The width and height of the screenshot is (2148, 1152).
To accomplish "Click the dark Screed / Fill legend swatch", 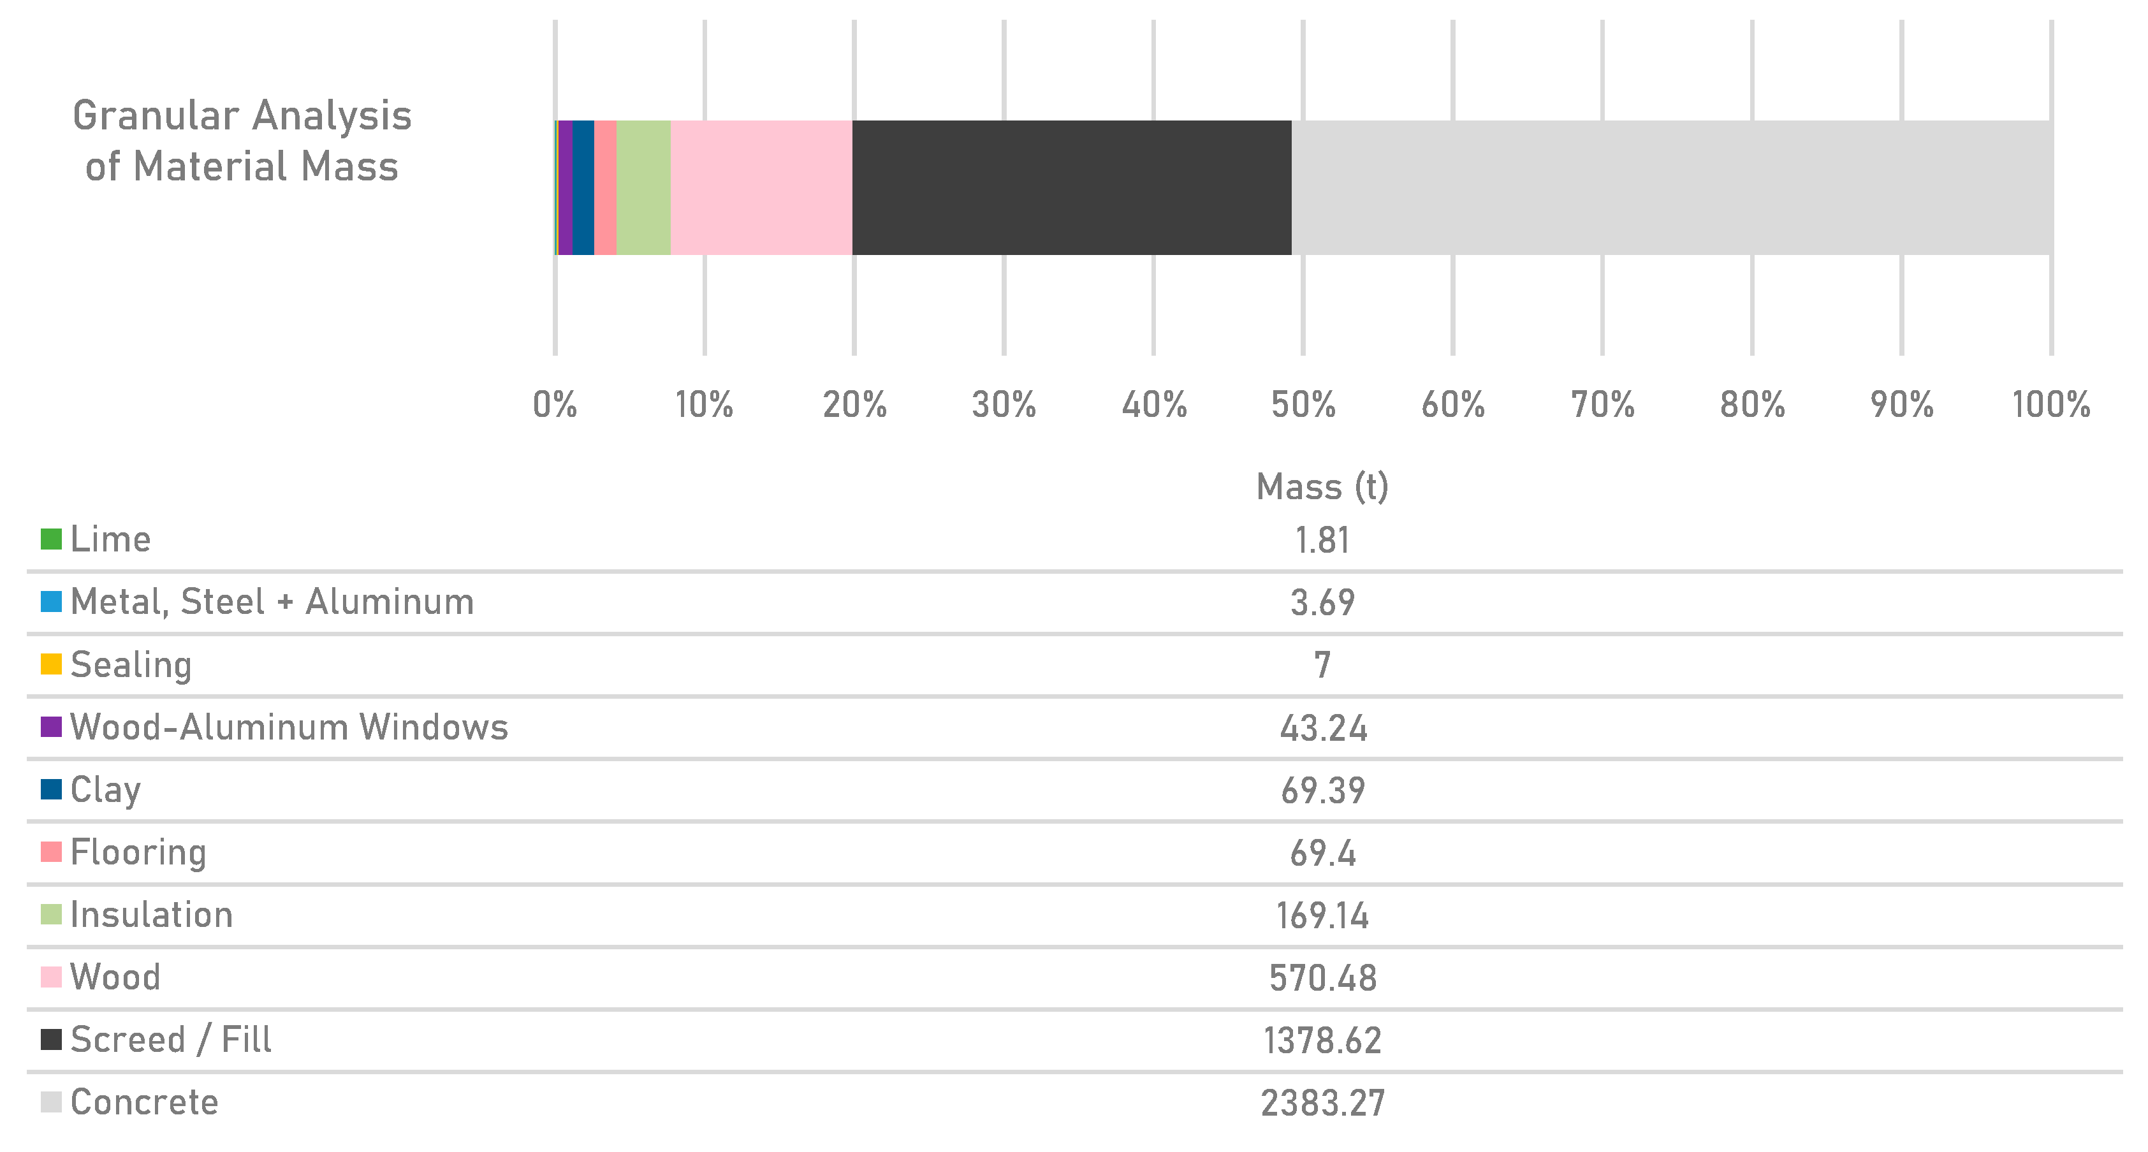I will 51,1039.
